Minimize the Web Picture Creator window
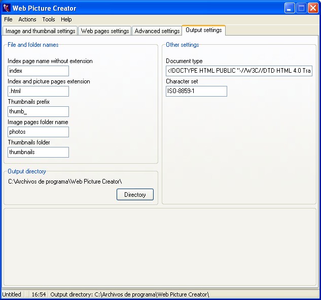Screen dimensions: 321x300 coord(290,8)
